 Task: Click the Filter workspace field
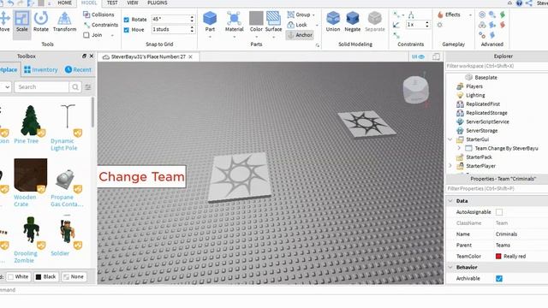point(497,66)
